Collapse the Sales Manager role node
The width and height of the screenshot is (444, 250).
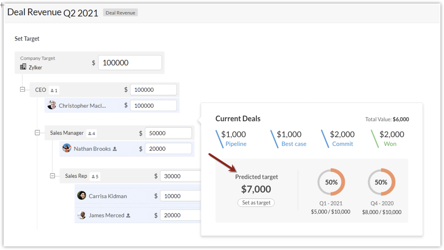click(37, 133)
